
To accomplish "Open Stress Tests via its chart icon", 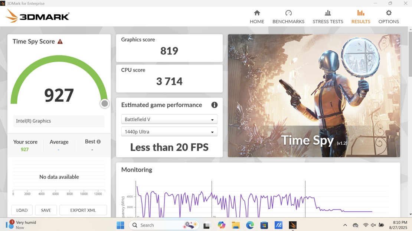I will pos(328,13).
